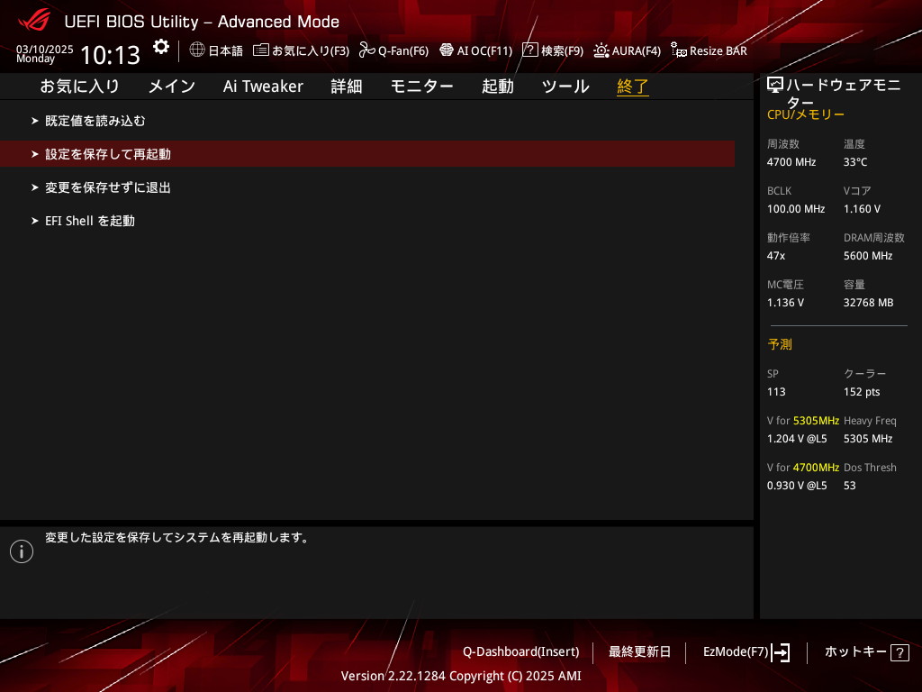Click the ホットキー question mark icon
This screenshot has width=922, height=692.
899,653
